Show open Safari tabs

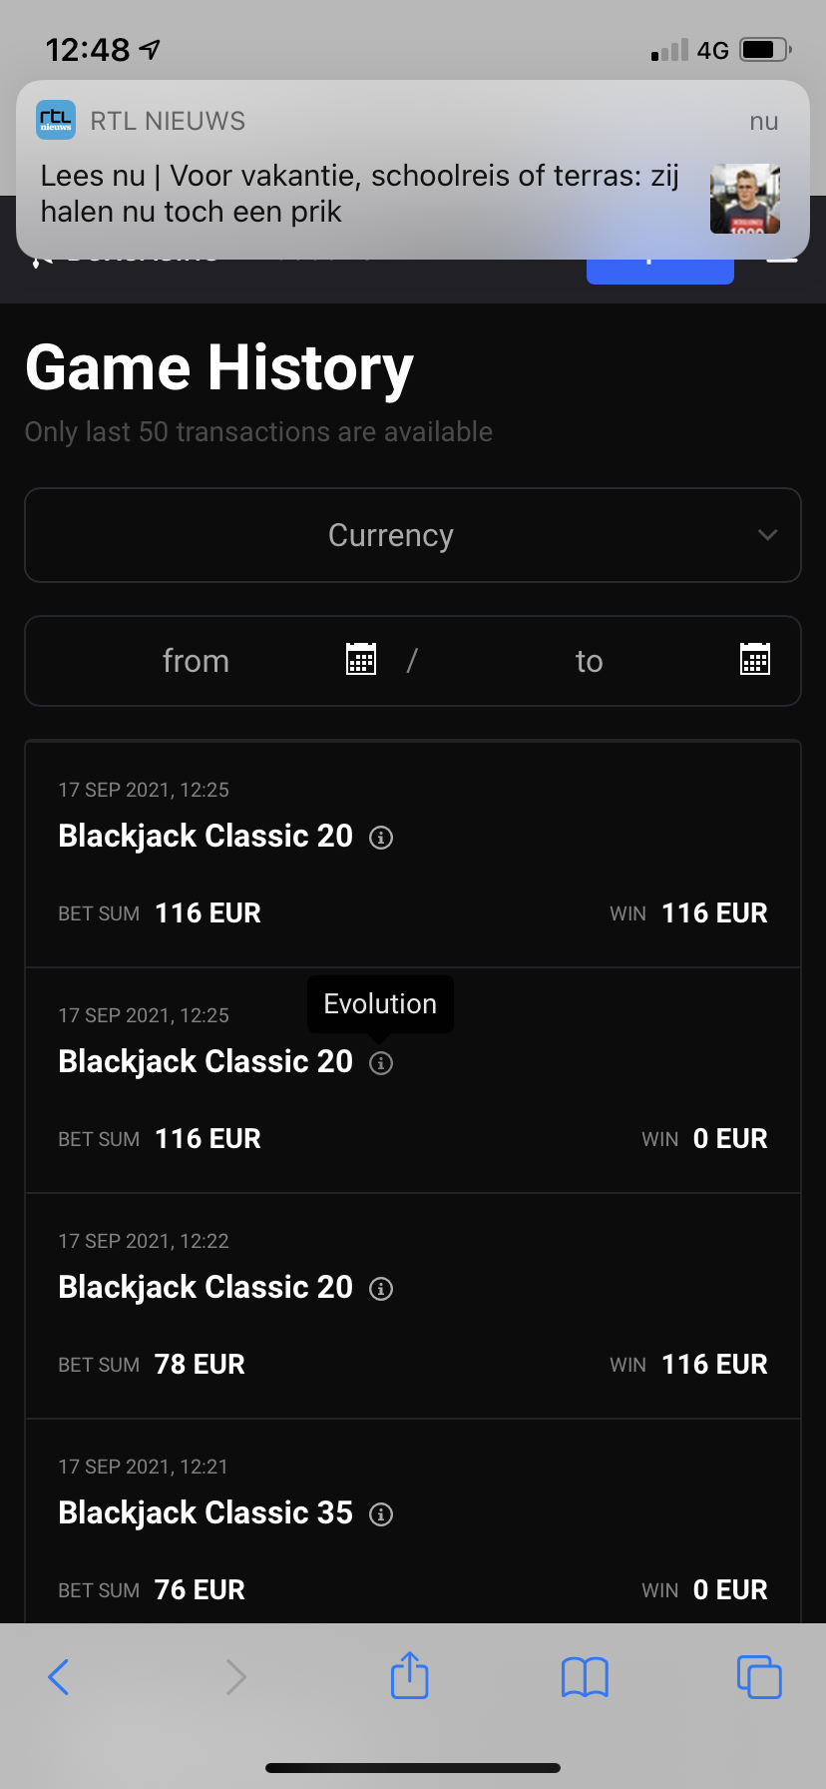759,1677
